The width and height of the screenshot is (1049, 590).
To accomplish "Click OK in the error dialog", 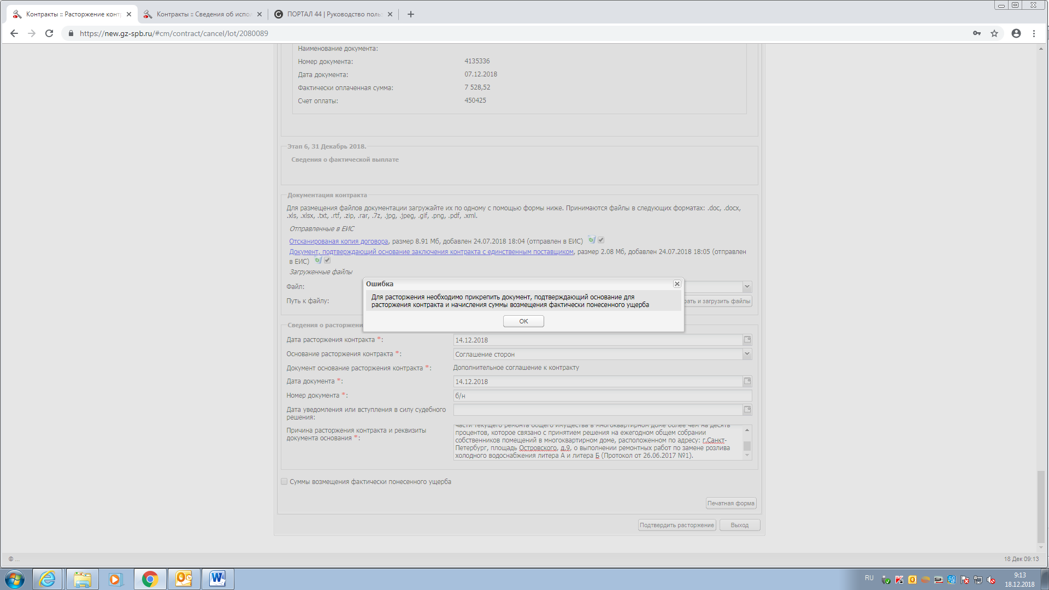I will [x=523, y=321].
